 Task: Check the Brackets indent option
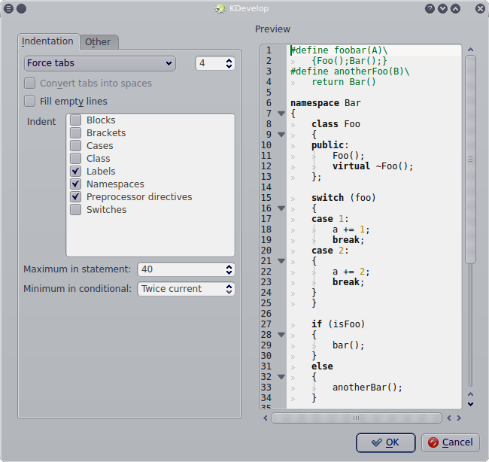click(x=76, y=133)
